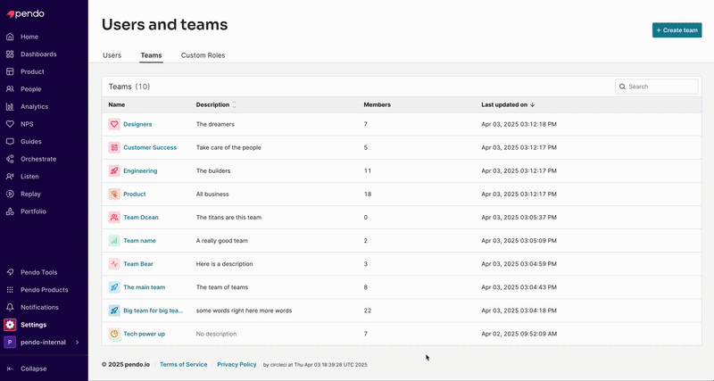Click the Home house icon

(10, 37)
